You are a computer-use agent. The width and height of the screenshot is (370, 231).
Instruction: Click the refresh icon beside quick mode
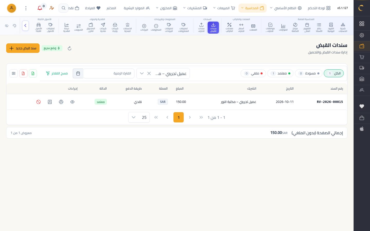(69, 48)
